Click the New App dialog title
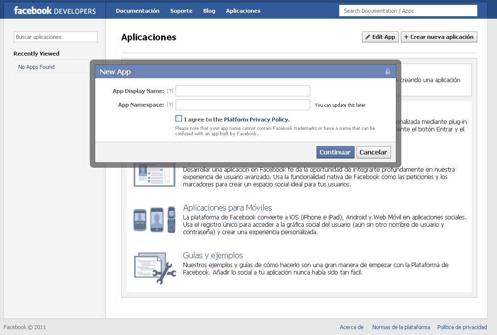497x335 pixels. coord(115,72)
